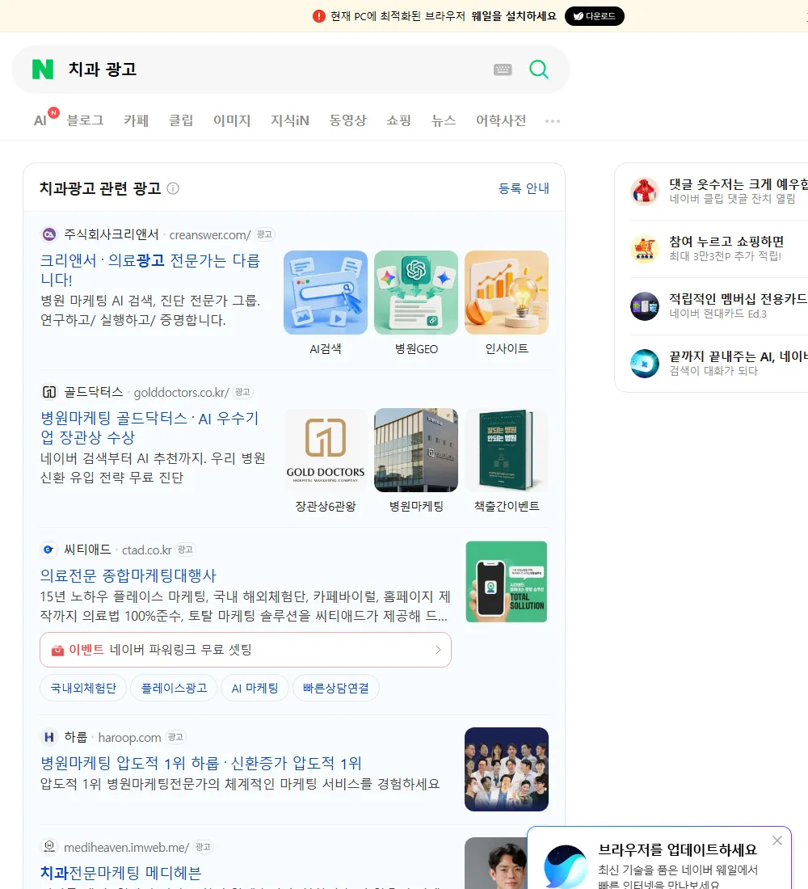Click the red warning icon in top banner

(318, 16)
